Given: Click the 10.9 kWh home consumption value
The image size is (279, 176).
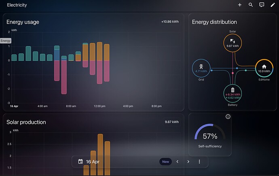Looking at the screenshot, I should click(x=264, y=71).
